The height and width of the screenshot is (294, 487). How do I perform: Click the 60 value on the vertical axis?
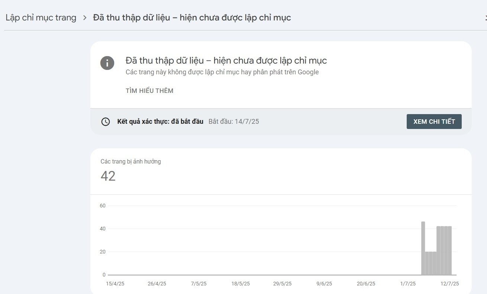[x=103, y=206]
